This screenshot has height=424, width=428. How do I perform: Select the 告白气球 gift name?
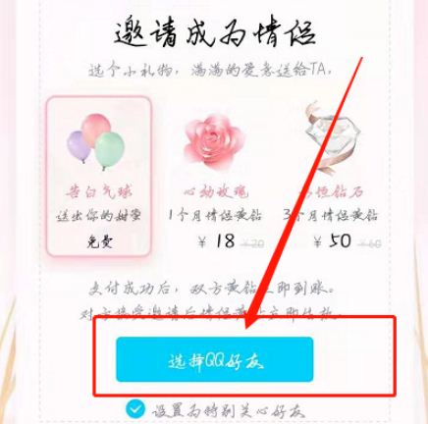[98, 191]
